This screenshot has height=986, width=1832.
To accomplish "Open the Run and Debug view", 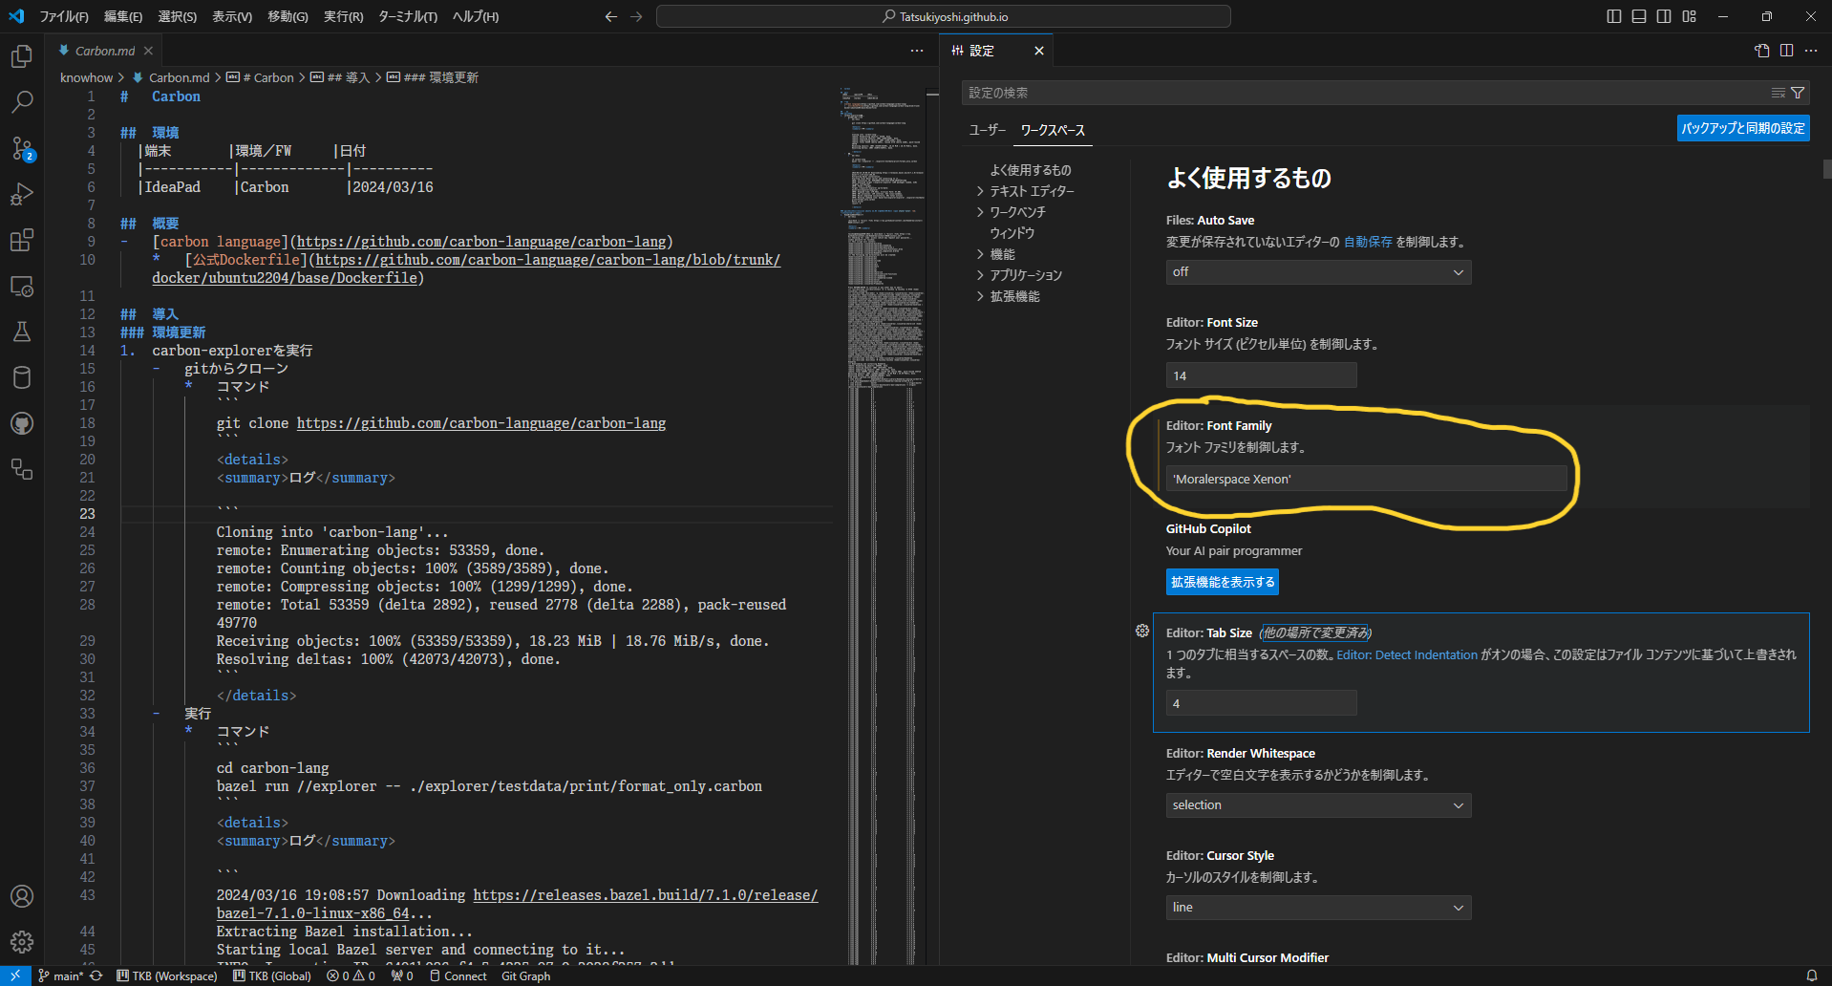I will coord(22,194).
